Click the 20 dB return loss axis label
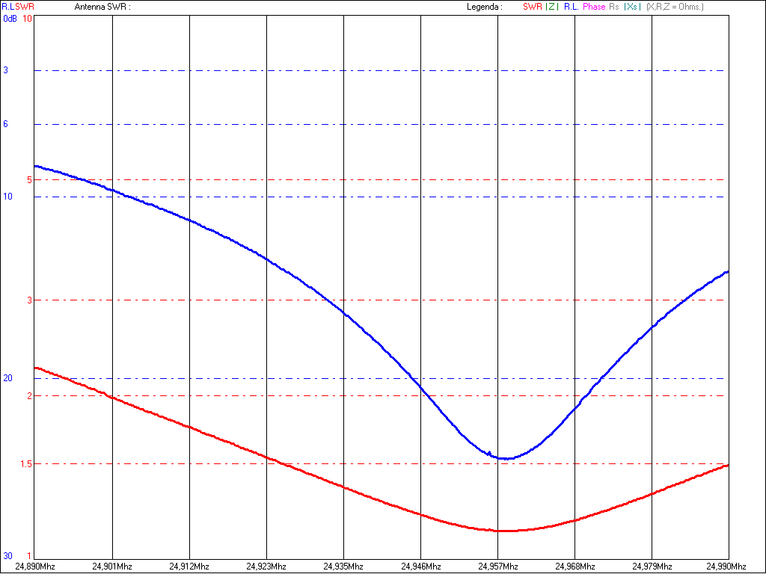The image size is (766, 574). coord(8,378)
